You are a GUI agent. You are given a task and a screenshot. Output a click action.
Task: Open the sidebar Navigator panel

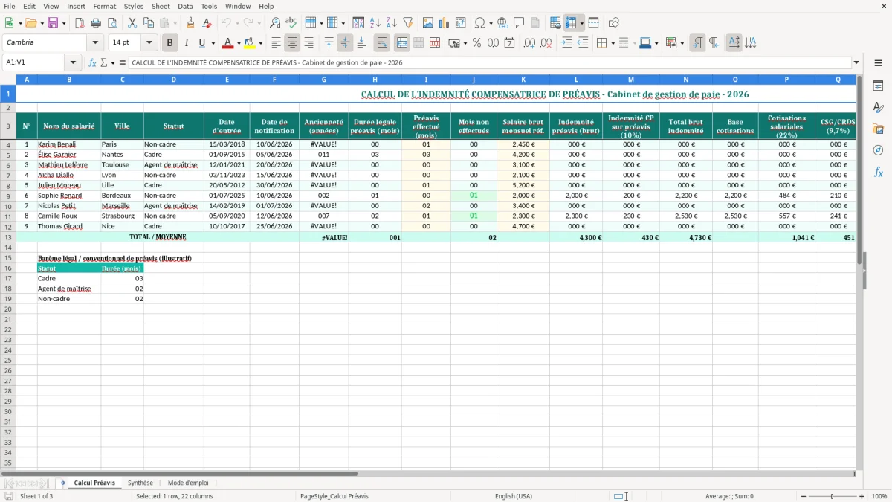click(878, 151)
